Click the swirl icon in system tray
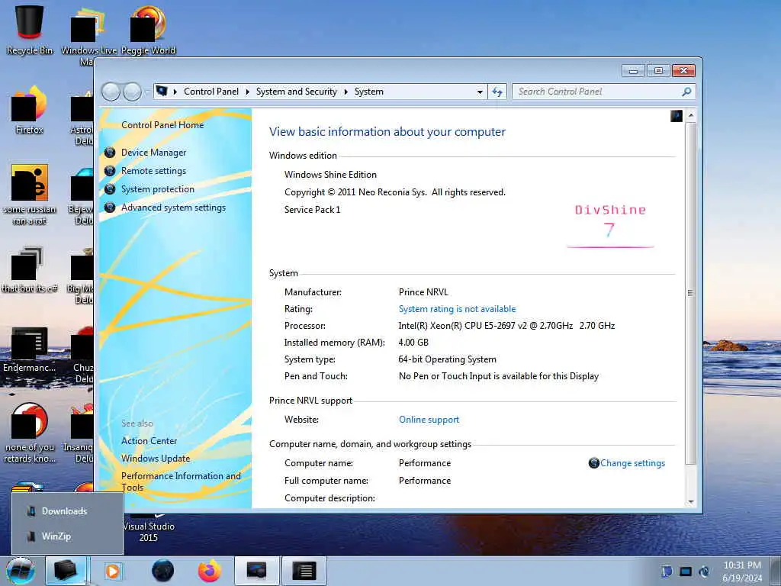This screenshot has width=781, height=586. [x=704, y=571]
